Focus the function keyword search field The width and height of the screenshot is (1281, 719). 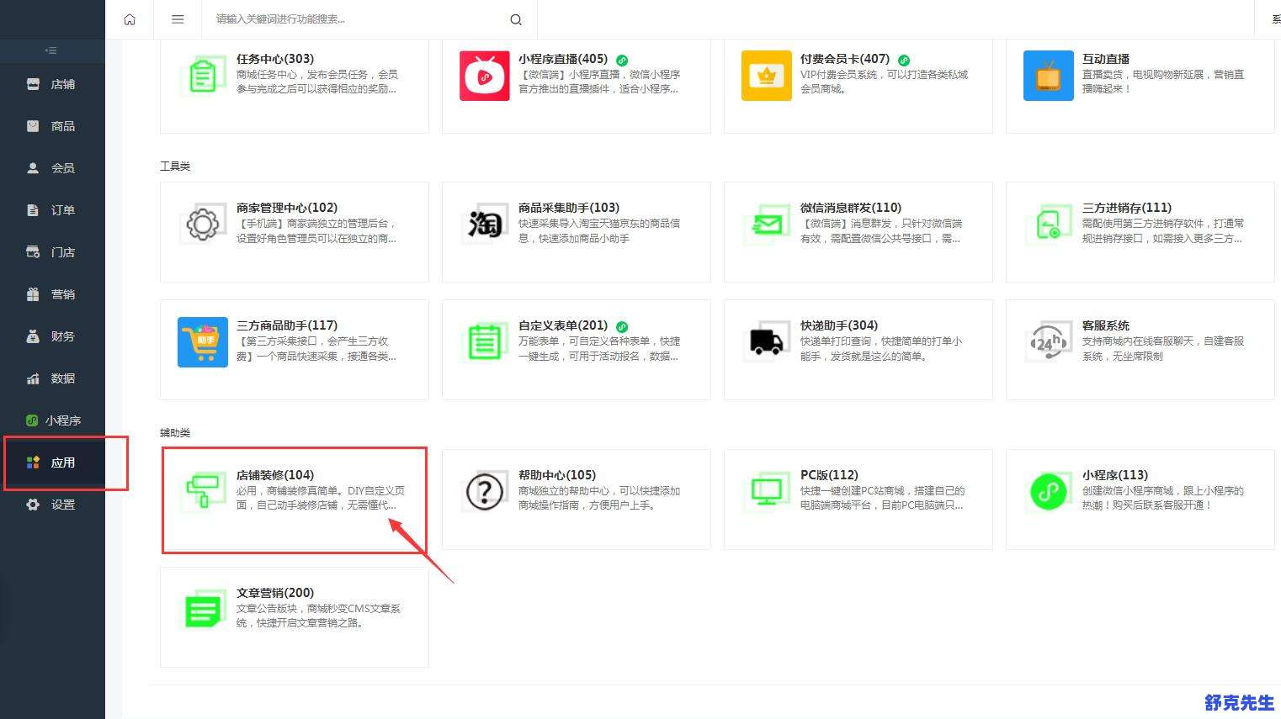coord(358,19)
